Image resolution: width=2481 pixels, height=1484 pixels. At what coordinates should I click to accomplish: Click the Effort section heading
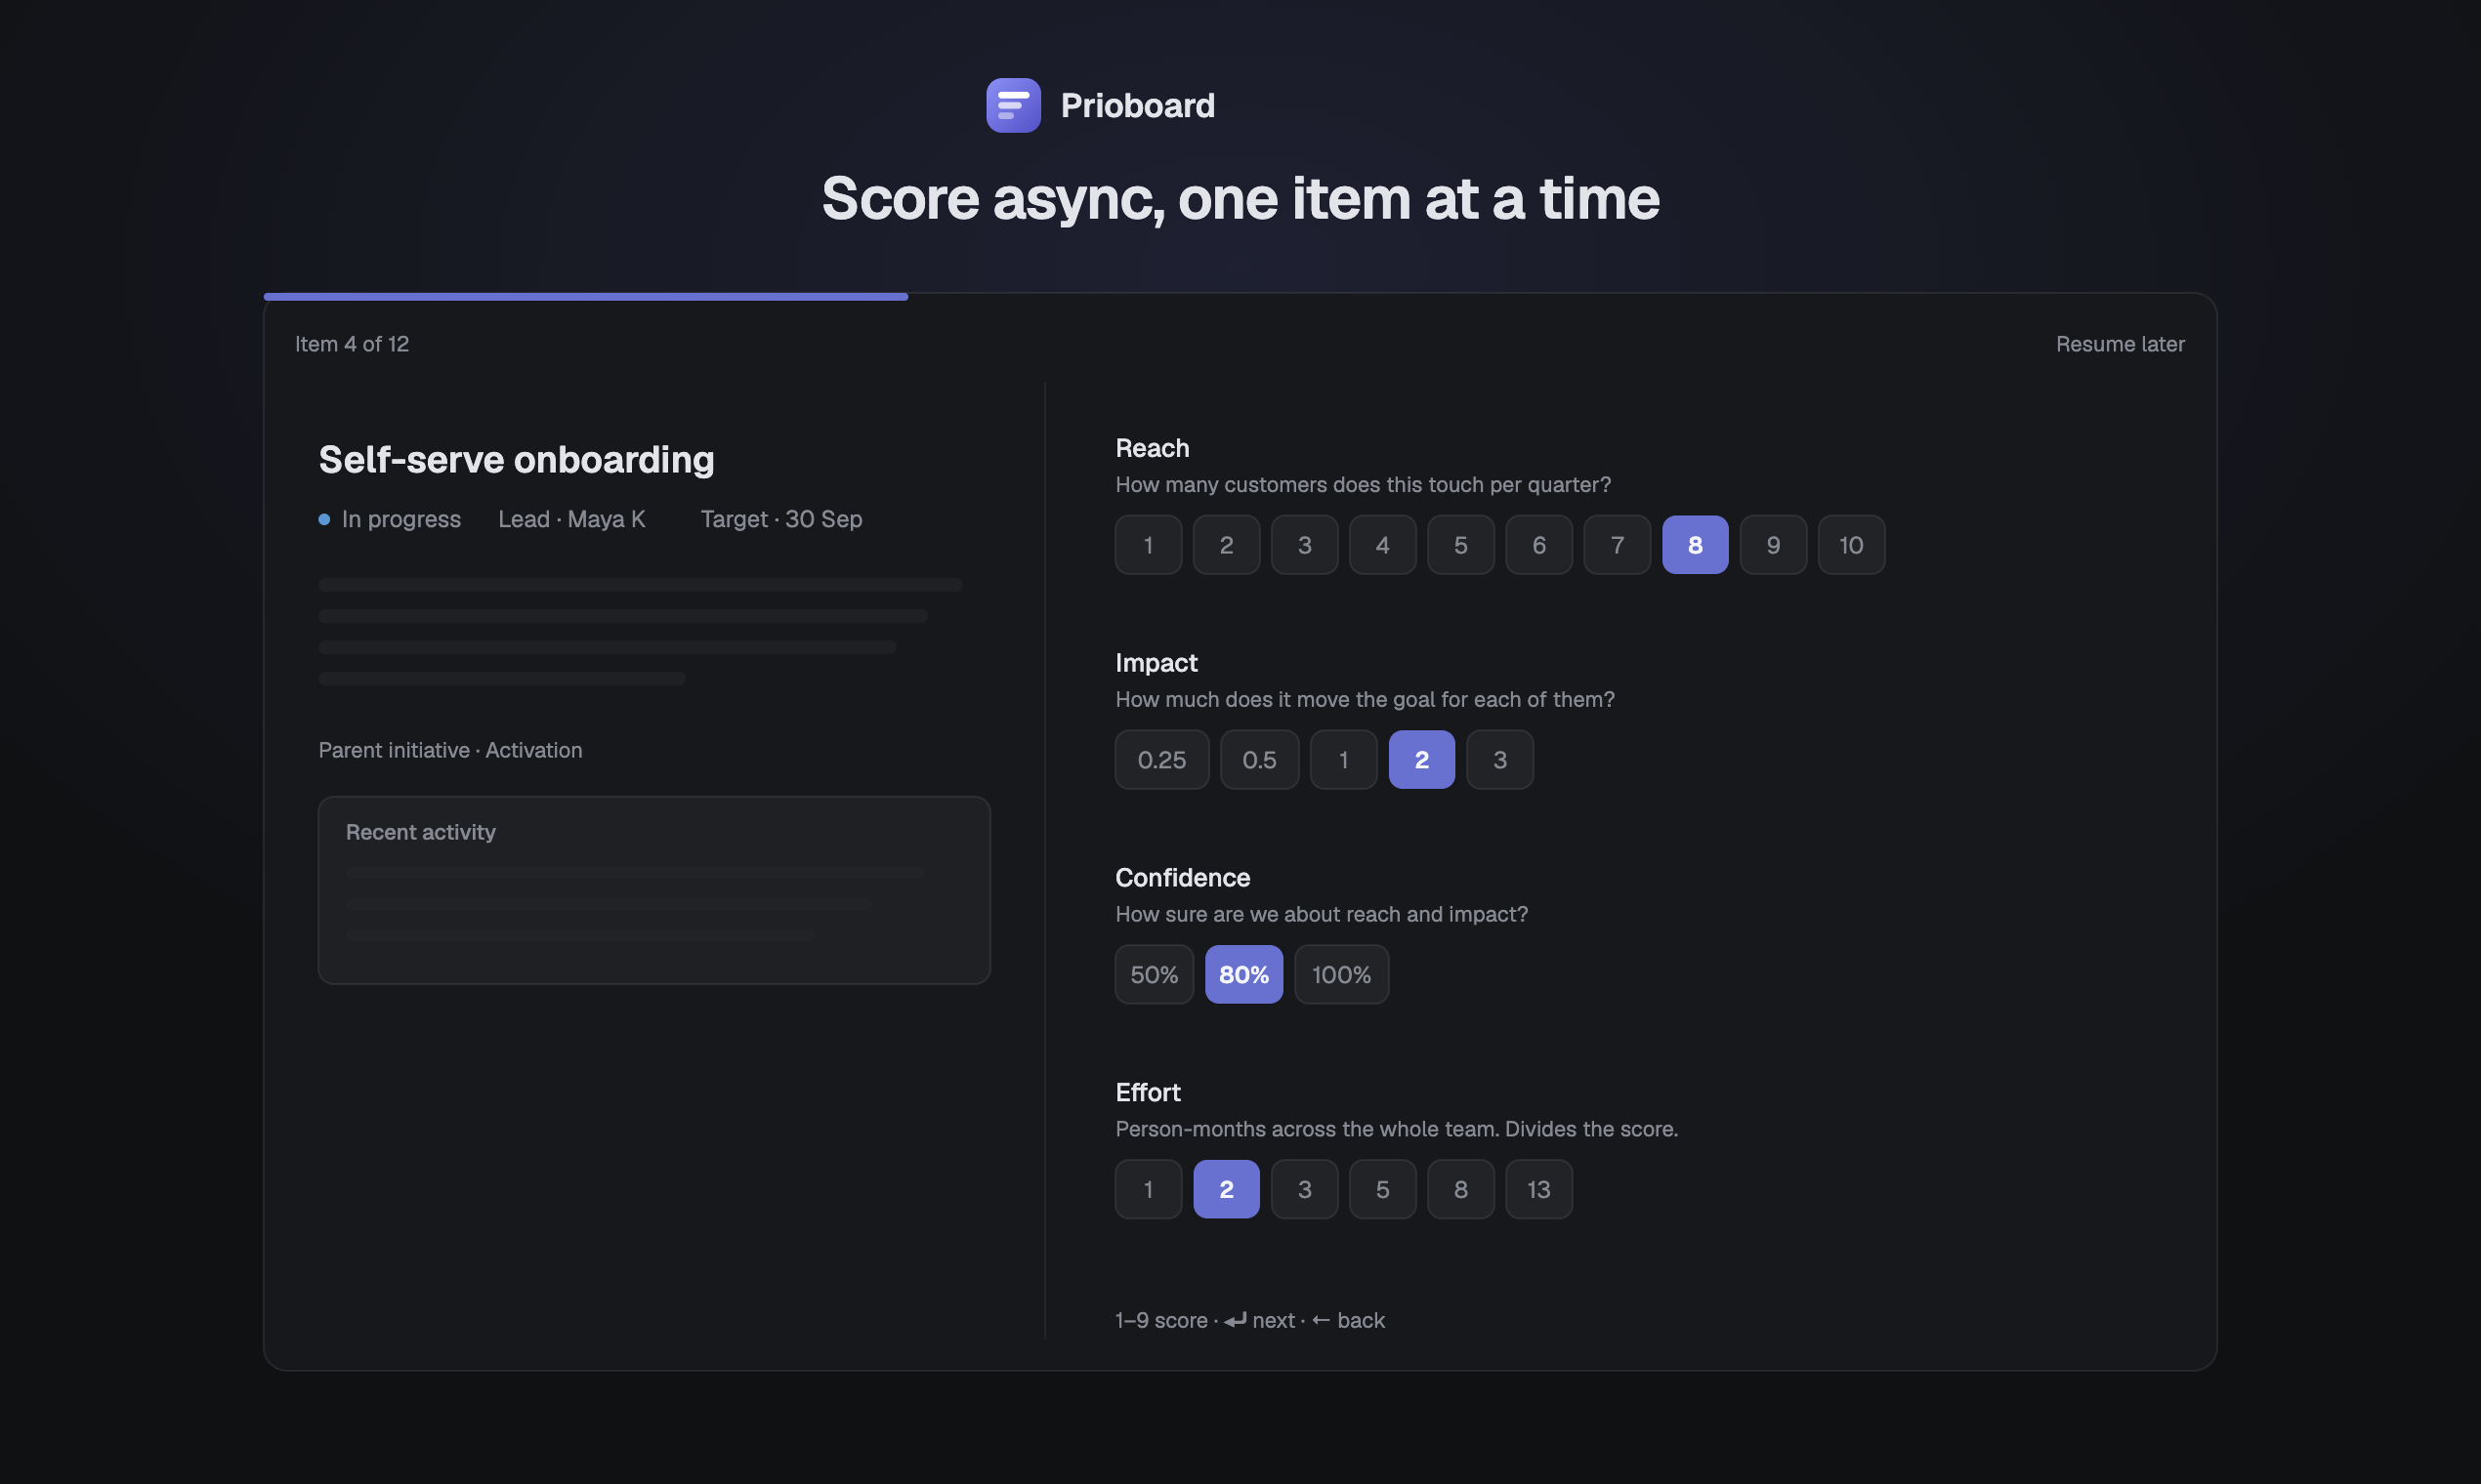pos(1148,1093)
